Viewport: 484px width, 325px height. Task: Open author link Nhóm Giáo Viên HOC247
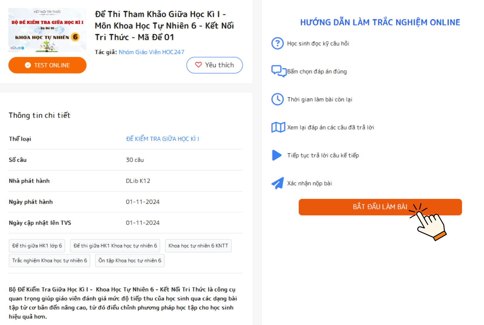pyautogui.click(x=151, y=52)
